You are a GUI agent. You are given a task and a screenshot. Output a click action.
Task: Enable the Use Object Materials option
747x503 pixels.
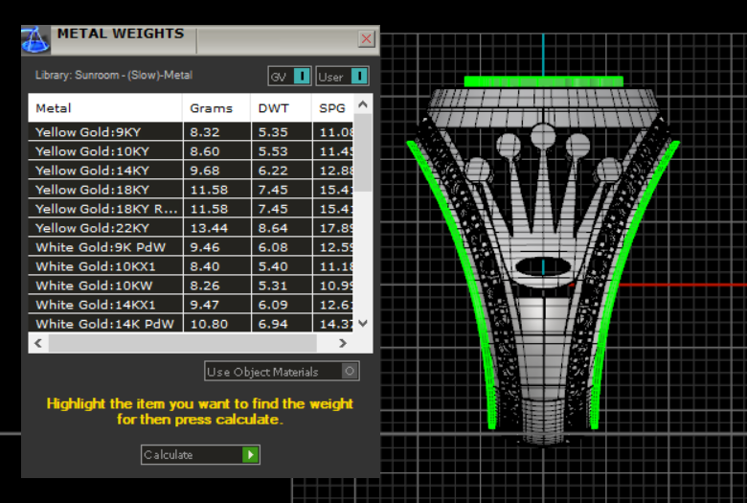coord(350,372)
